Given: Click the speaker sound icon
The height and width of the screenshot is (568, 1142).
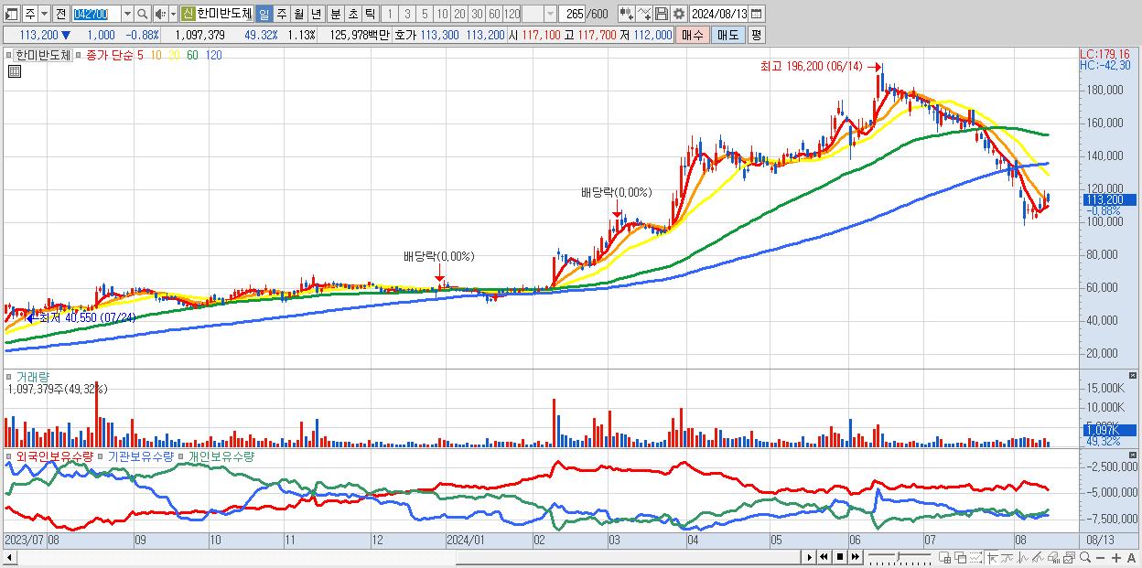Looking at the screenshot, I should click(x=159, y=14).
